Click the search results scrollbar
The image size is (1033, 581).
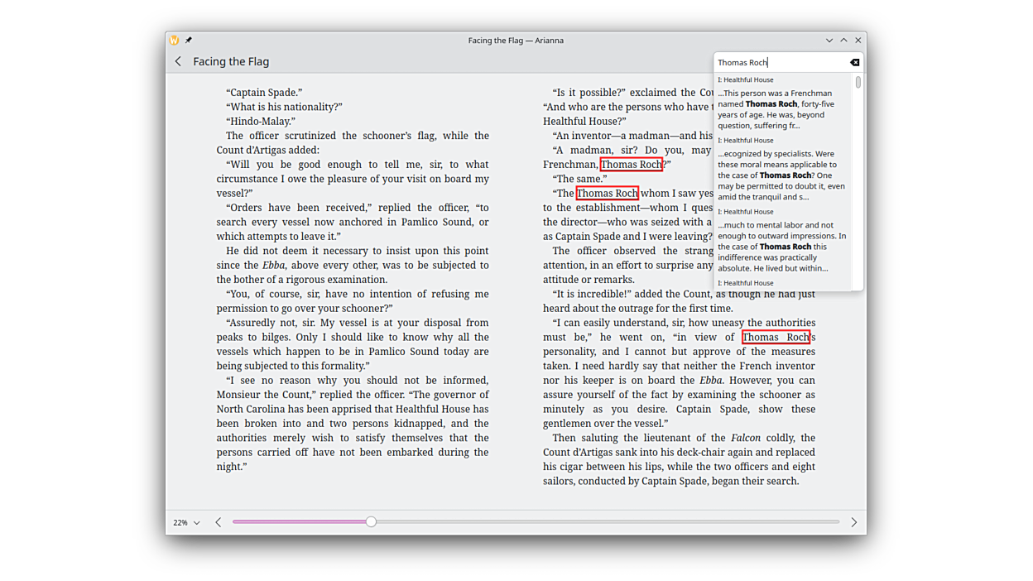[x=858, y=83]
